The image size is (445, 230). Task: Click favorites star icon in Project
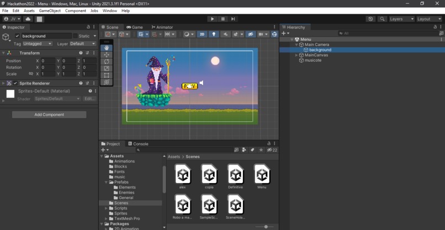point(261,150)
